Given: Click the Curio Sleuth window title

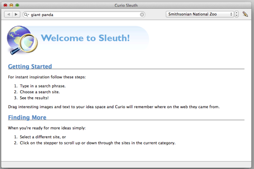Looking at the screenshot, I should 126,5.
